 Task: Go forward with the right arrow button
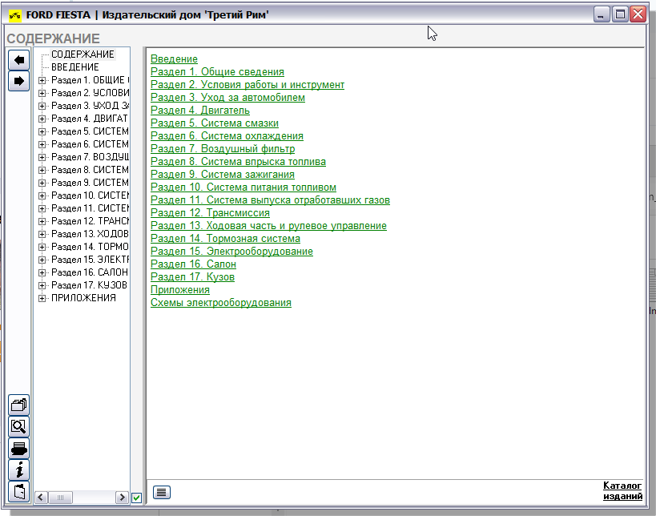point(19,81)
